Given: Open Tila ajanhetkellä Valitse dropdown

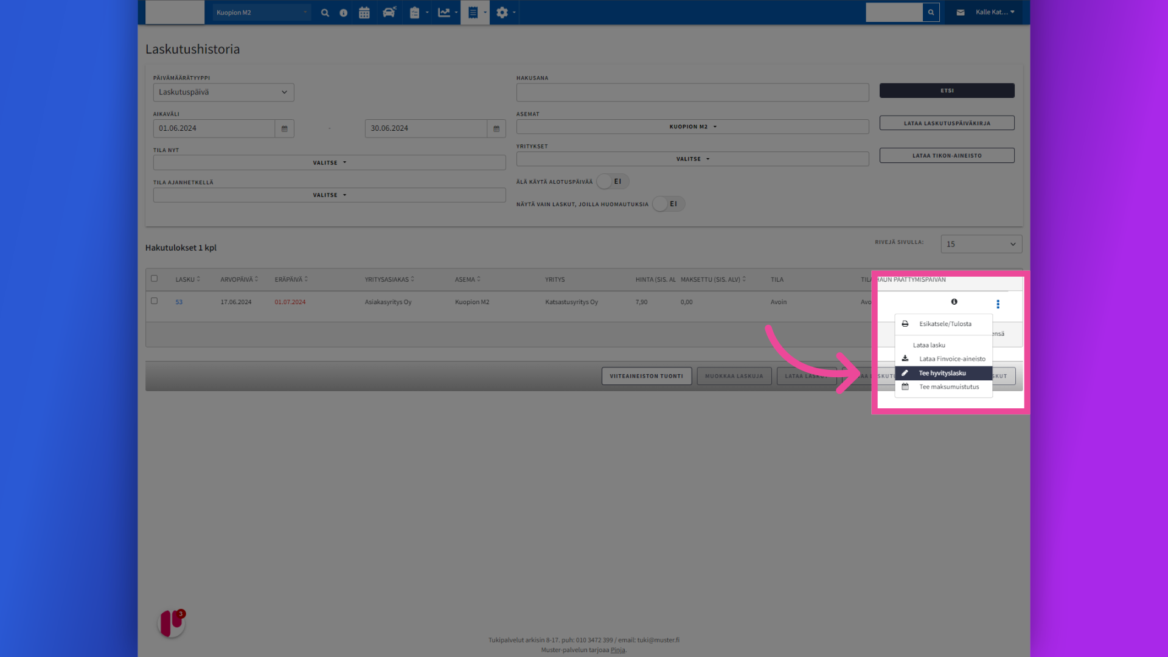Looking at the screenshot, I should 329,195.
